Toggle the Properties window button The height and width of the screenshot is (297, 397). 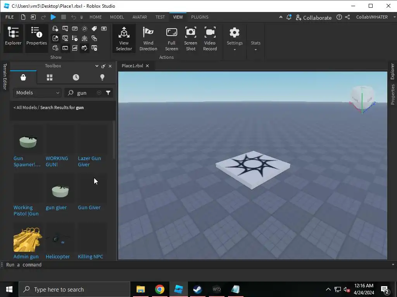click(36, 38)
